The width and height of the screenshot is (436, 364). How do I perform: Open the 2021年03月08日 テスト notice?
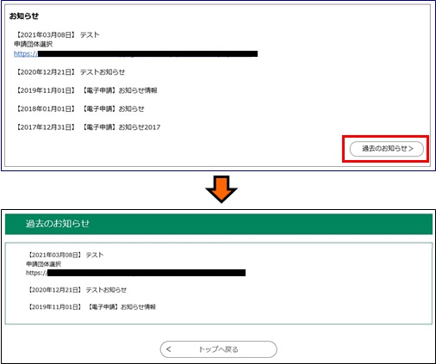(57, 35)
